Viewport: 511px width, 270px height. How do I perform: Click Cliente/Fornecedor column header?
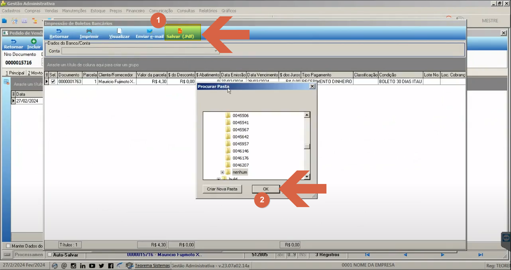pyautogui.click(x=116, y=75)
